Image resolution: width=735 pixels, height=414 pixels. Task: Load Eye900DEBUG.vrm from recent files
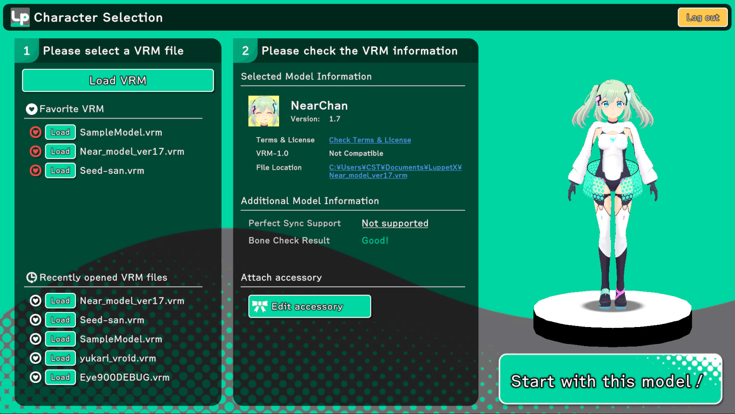[x=60, y=377]
